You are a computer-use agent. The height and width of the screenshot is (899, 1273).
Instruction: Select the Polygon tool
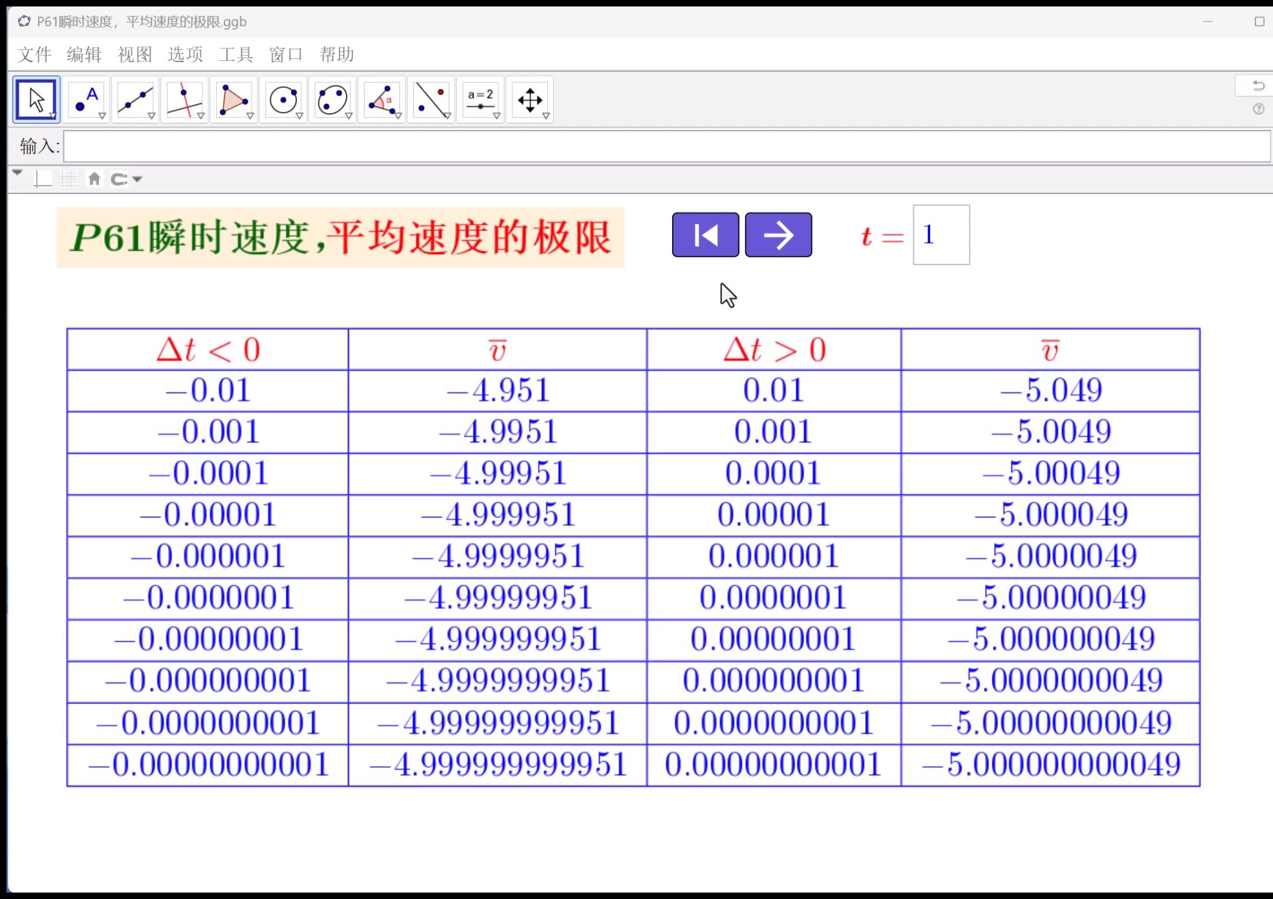click(x=234, y=100)
